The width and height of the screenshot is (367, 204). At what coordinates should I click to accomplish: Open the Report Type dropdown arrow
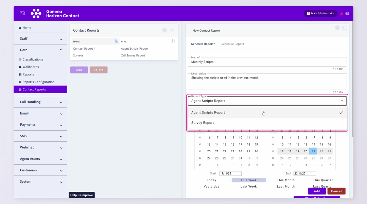[342, 101]
